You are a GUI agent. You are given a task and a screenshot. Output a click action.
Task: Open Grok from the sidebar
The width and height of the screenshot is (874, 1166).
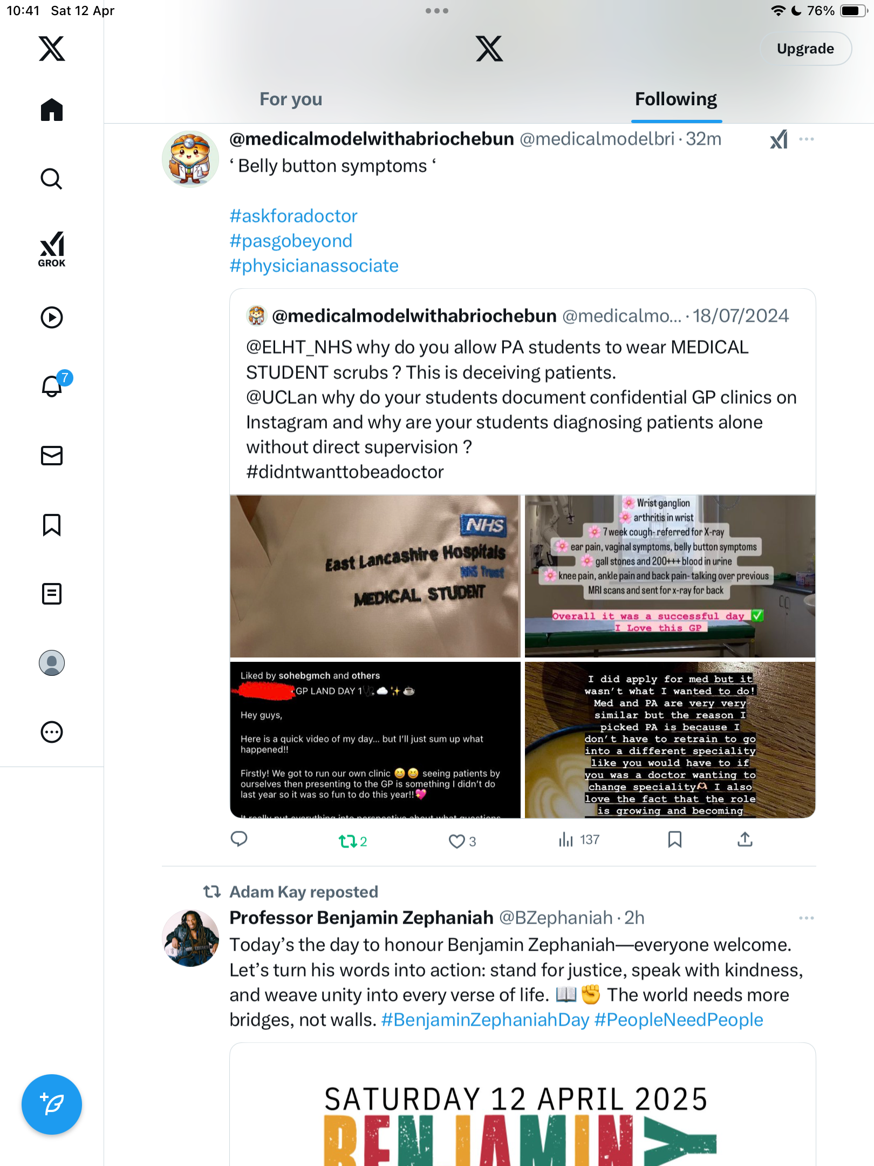tap(52, 249)
